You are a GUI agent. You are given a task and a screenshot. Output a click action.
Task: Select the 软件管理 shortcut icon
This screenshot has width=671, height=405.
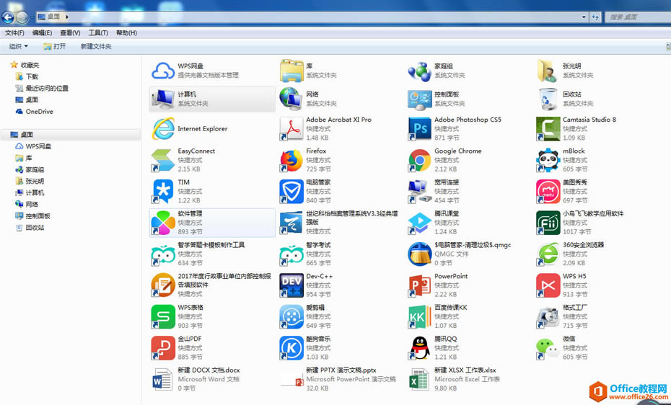[162, 223]
